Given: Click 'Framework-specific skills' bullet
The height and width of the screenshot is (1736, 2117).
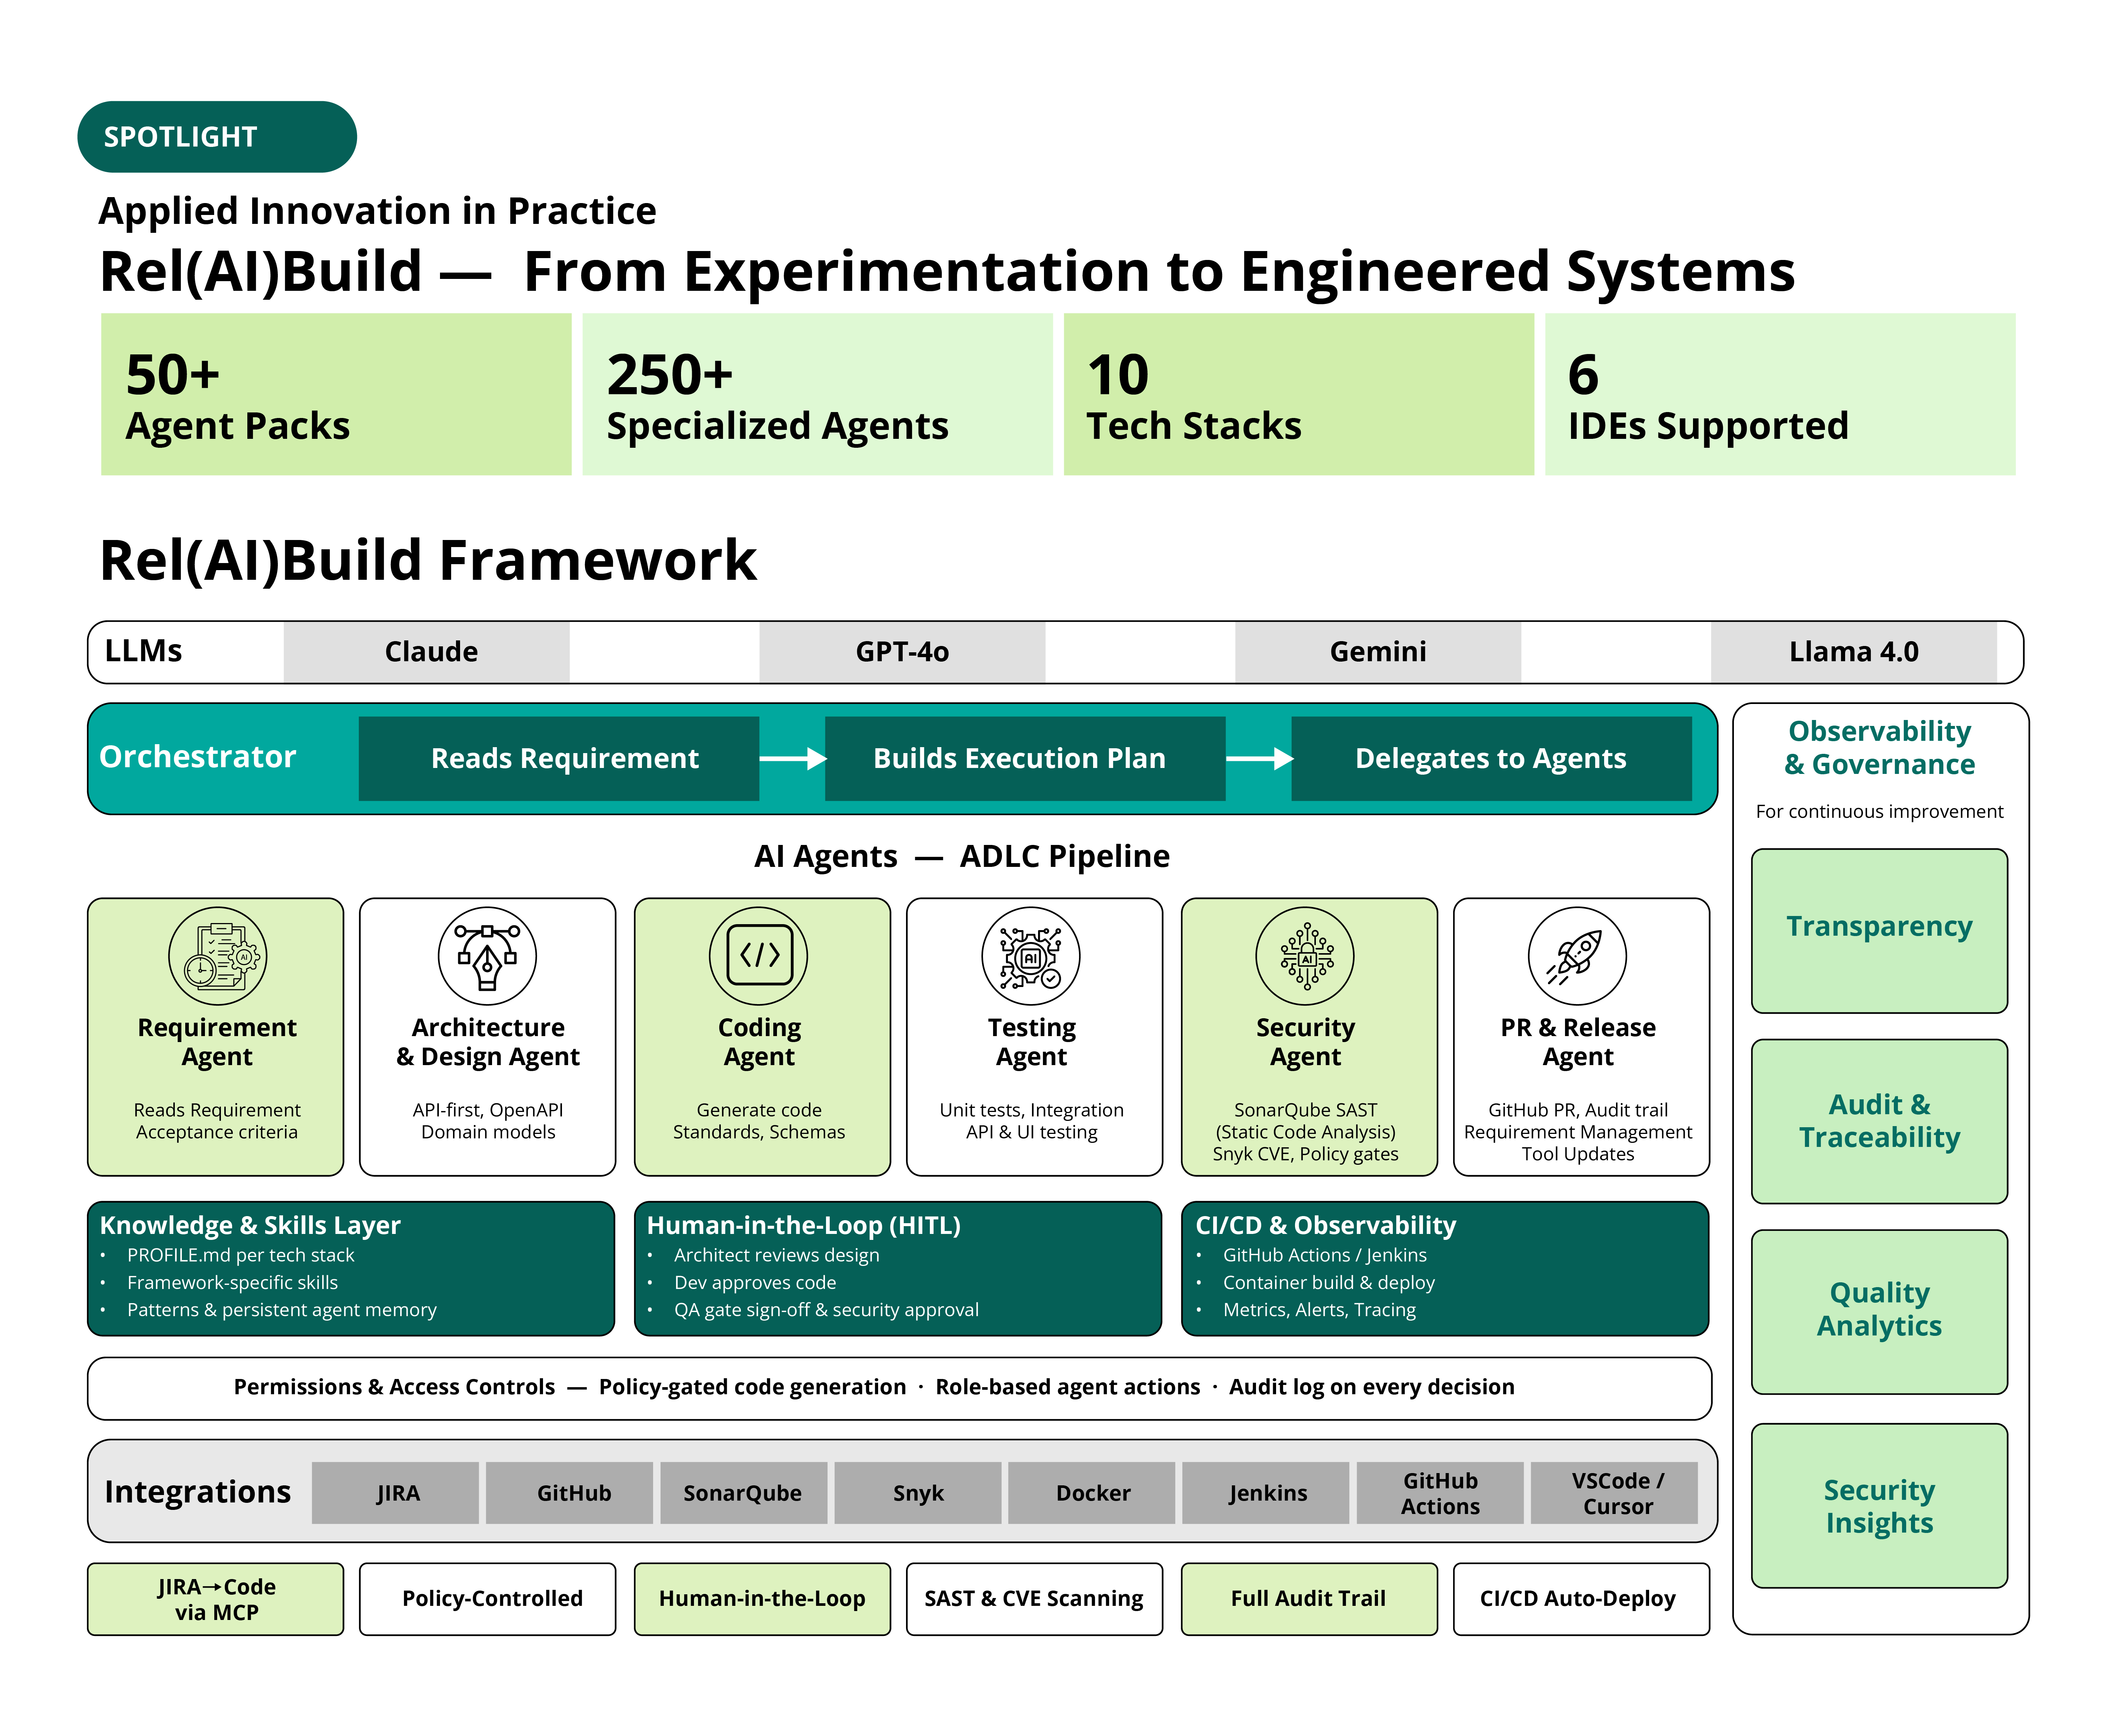Looking at the screenshot, I should tap(232, 1283).
